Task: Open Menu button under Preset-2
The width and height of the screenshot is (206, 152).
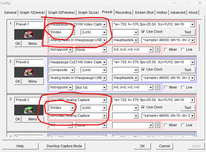Action: coord(33,81)
